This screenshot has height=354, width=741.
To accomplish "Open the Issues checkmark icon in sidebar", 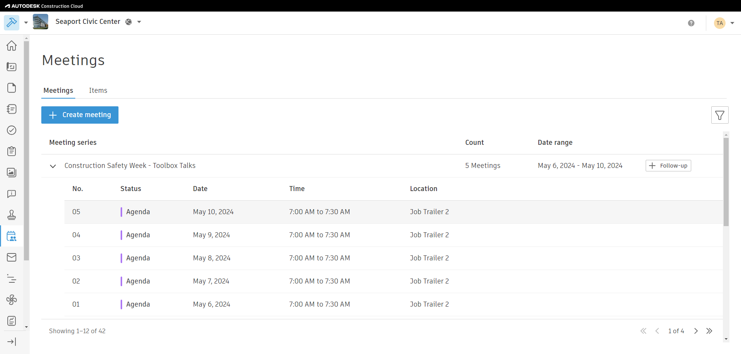I will 12,130.
